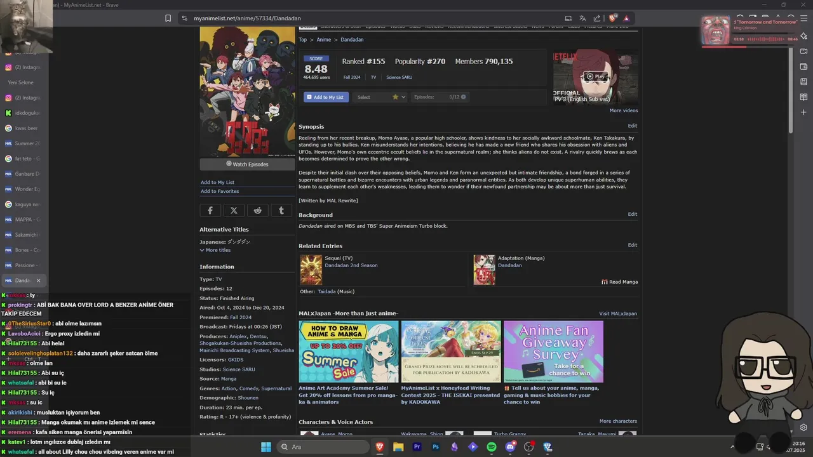Open Leo AI sparkle icon in sidebar
The height and width of the screenshot is (457, 813).
coord(803,36)
